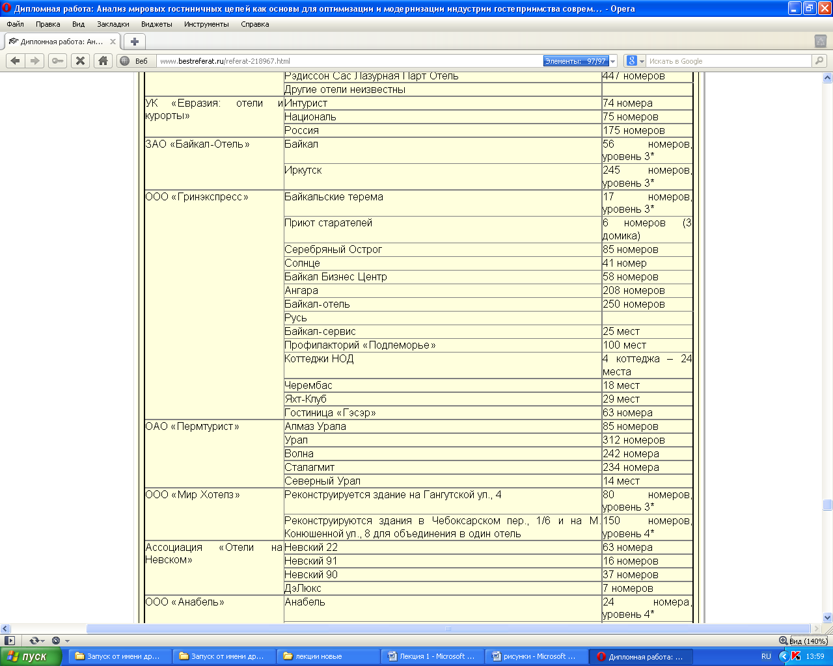Open the Вид menu
Screen dimensions: 833x666
point(79,24)
